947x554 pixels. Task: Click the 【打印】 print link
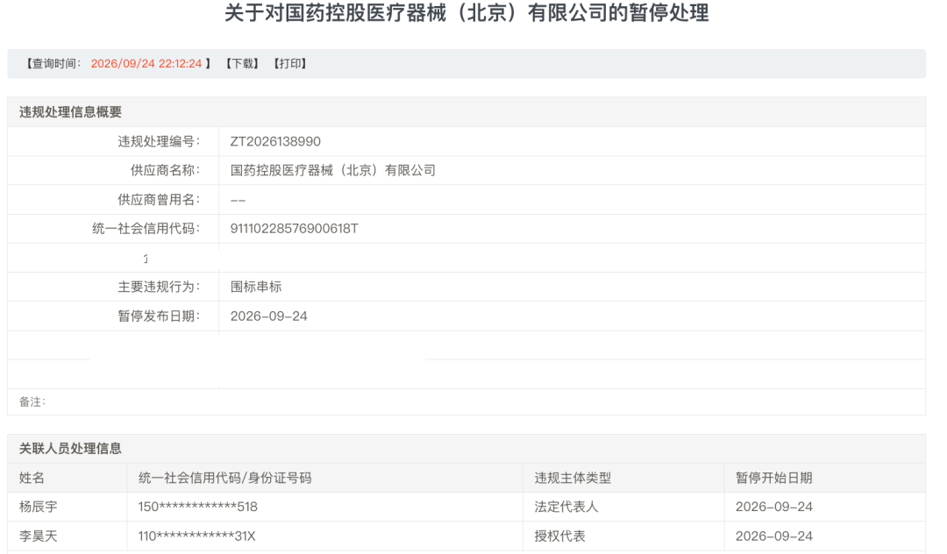coord(290,63)
